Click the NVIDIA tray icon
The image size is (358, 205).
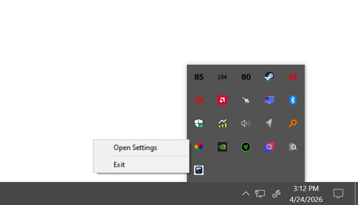pyautogui.click(x=222, y=147)
